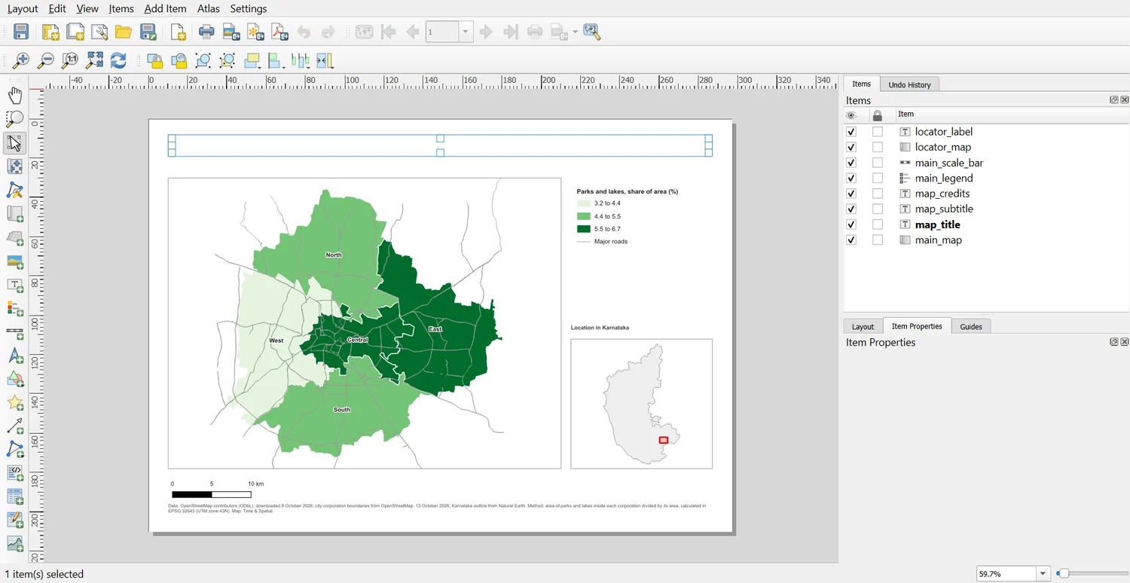Click Zoom to 100% icon
Viewport: 1130px width, 583px height.
70,60
